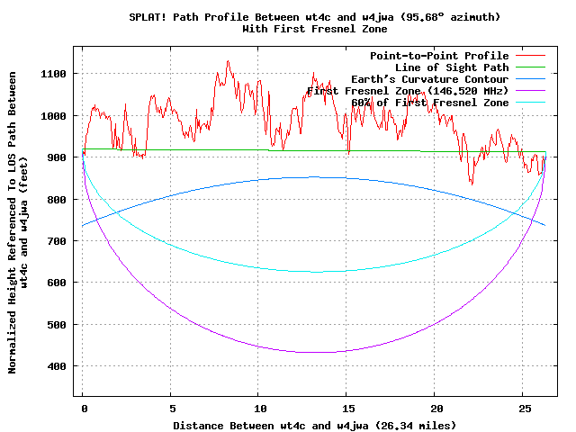Click the 60% of First Fresnel Zone legend label

click(430, 103)
